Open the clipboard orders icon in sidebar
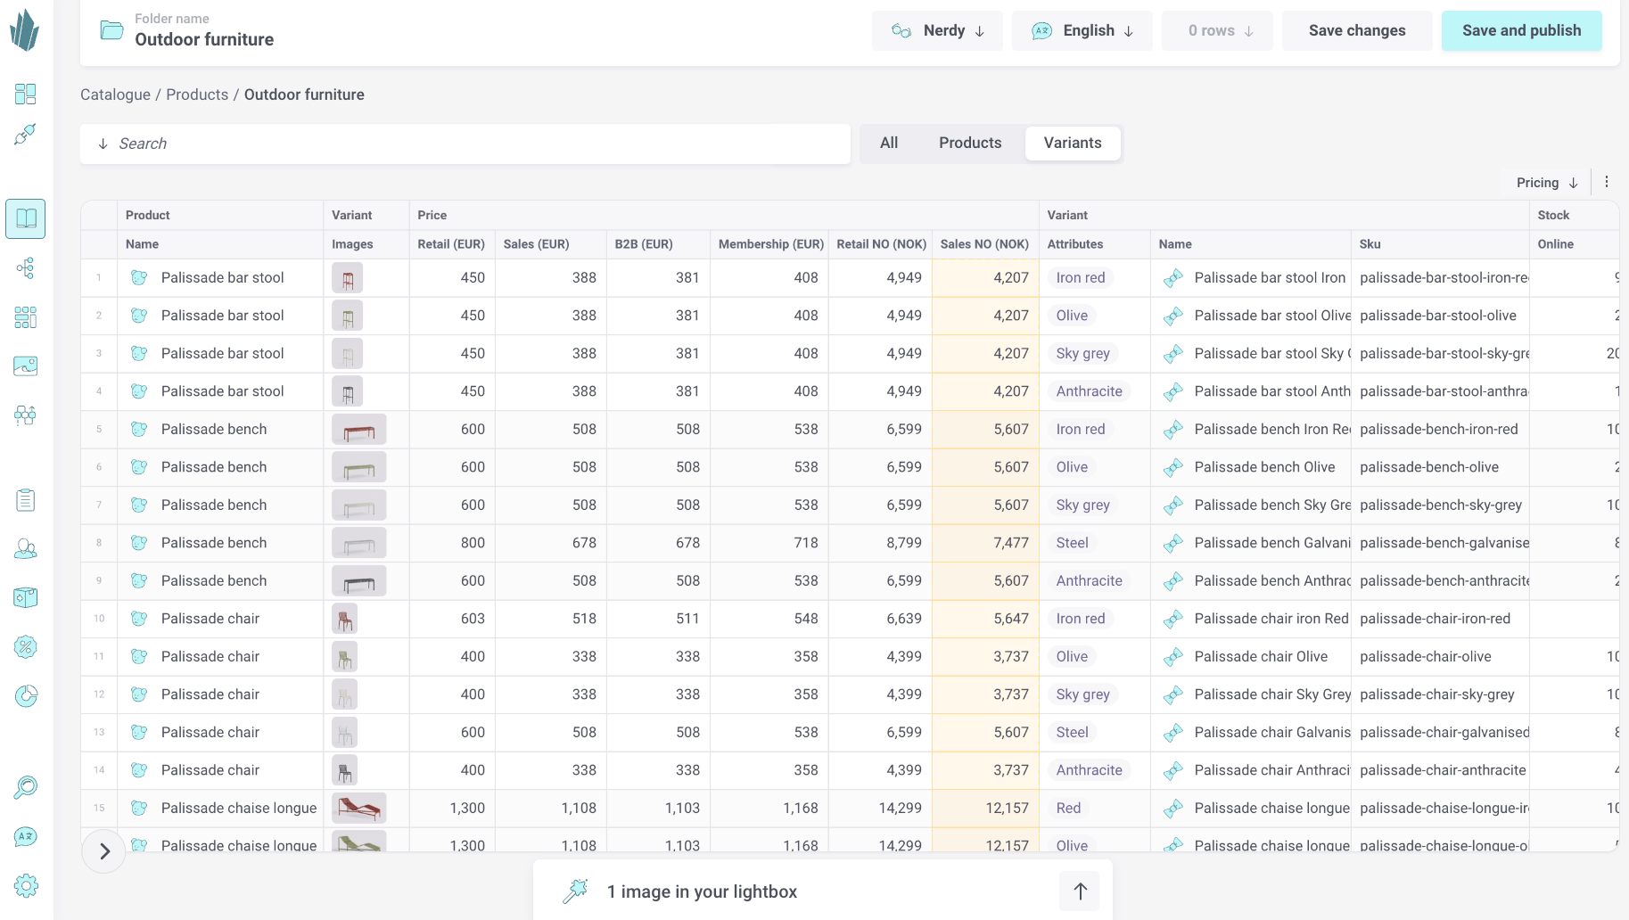This screenshot has width=1629, height=920. (26, 500)
